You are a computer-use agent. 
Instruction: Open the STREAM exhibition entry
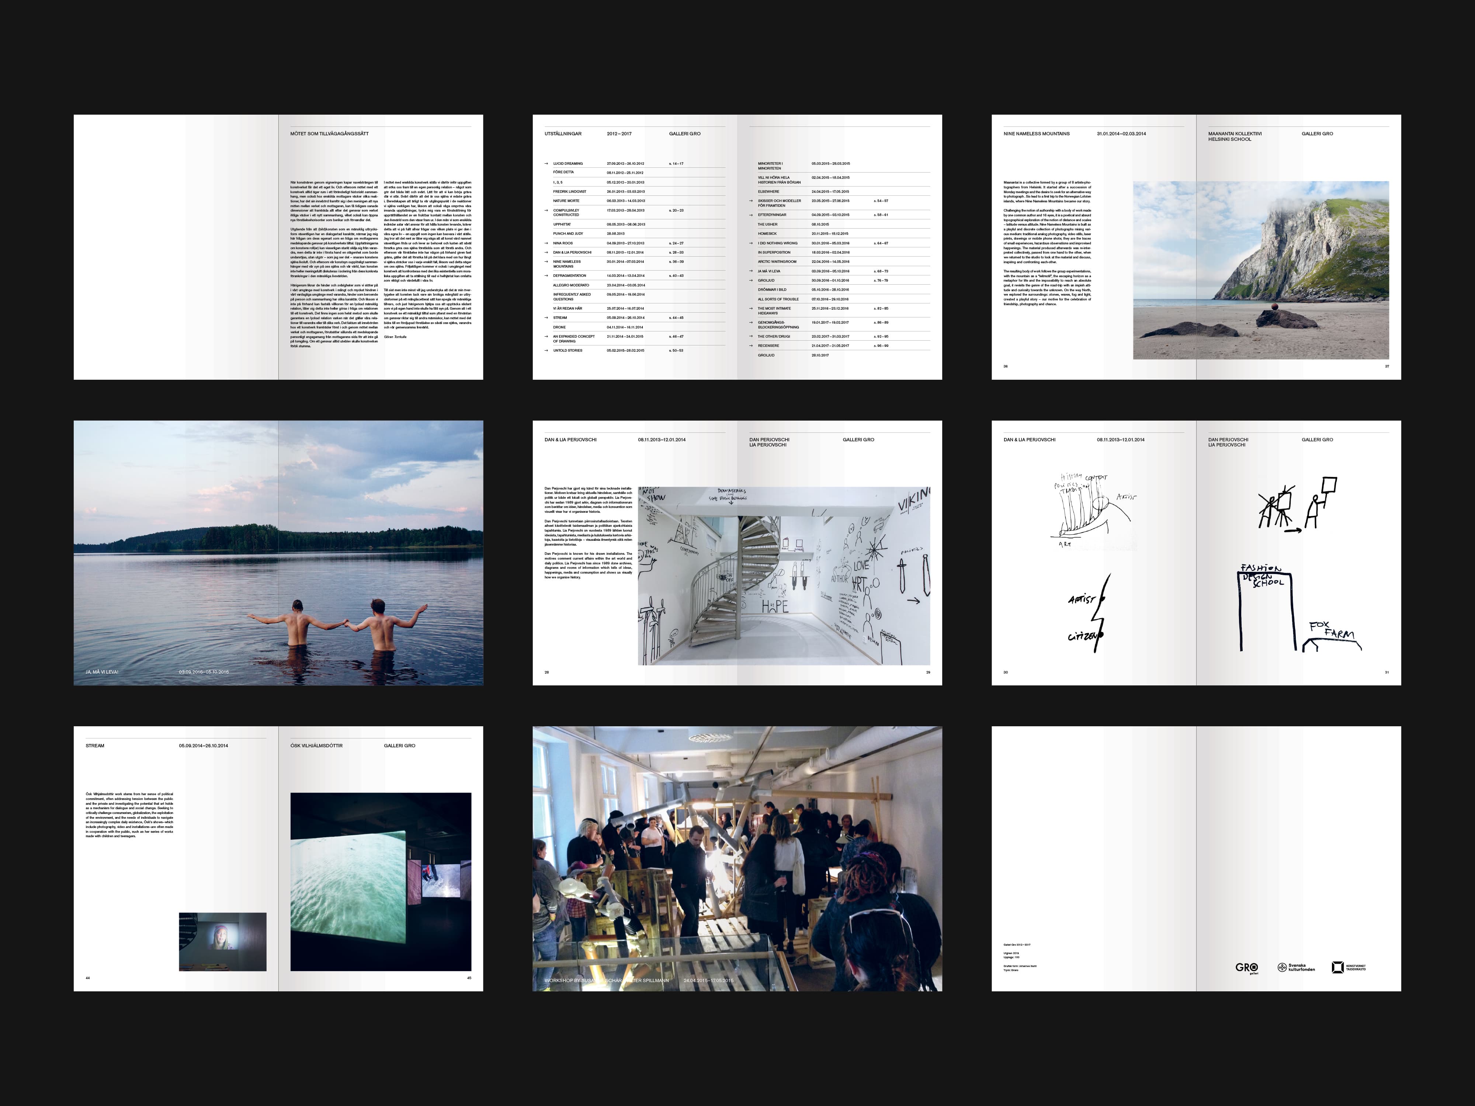tap(561, 317)
